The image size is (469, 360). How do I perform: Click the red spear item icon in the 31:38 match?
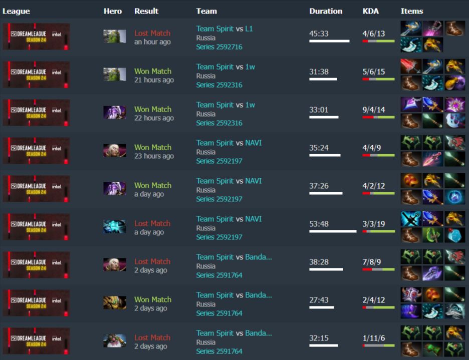tap(411, 67)
